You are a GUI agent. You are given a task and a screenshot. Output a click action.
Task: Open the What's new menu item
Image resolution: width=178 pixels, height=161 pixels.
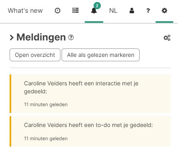[x=25, y=11]
